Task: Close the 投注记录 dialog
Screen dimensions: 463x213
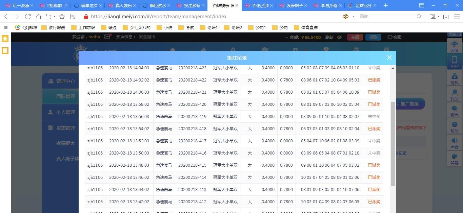Action: (x=389, y=57)
